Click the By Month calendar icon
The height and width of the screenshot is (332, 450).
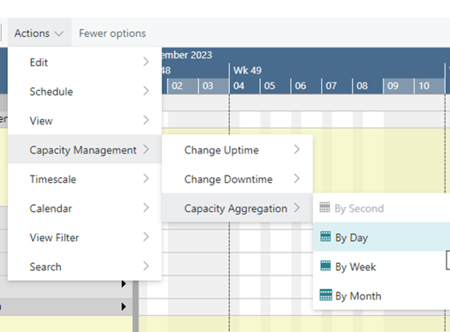tap(325, 295)
